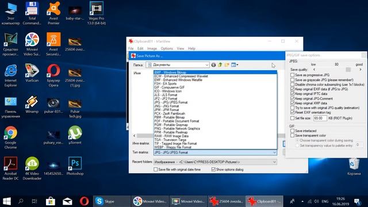Create new folder in Save dialog
The width and height of the screenshot is (368, 207).
click(x=227, y=65)
